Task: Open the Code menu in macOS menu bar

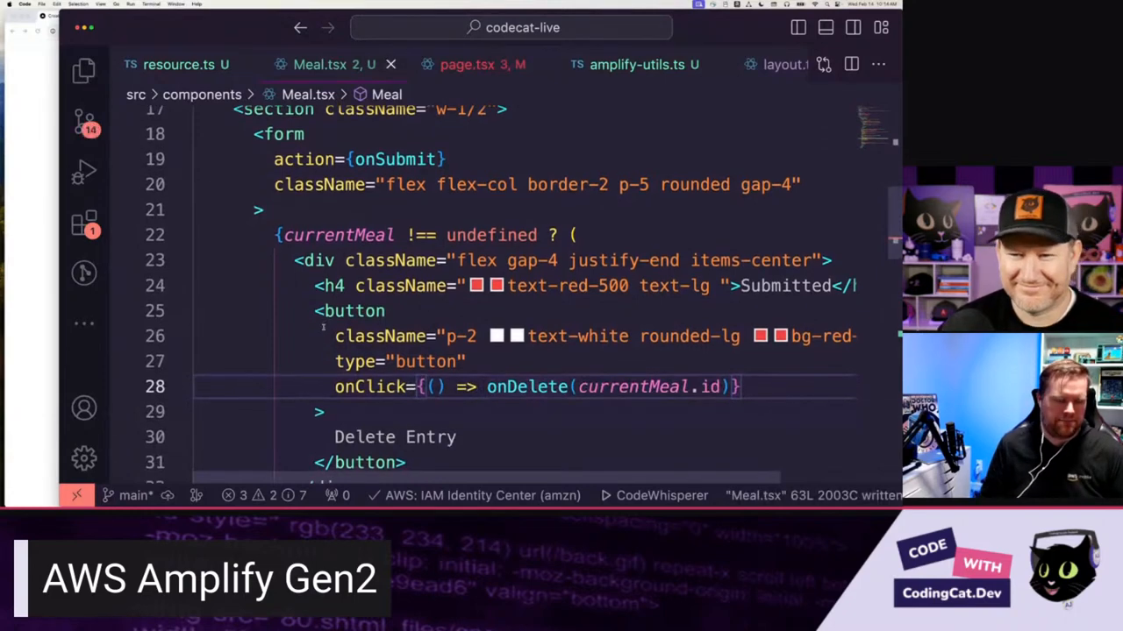Action: [x=25, y=4]
